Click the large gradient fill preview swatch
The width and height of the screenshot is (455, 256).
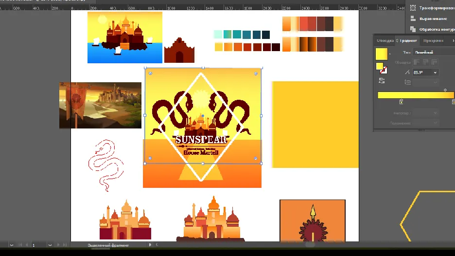(381, 54)
